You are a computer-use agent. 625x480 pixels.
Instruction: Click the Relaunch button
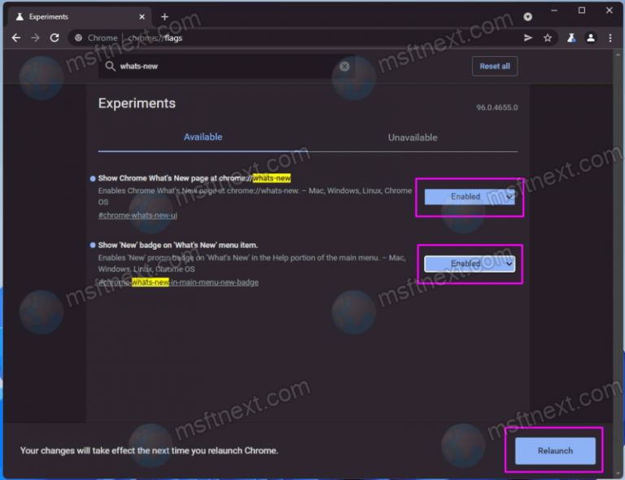[555, 451]
